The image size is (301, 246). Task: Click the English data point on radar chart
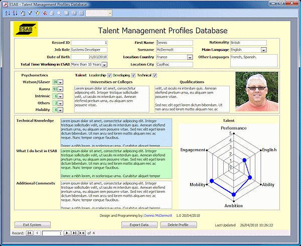(244, 160)
